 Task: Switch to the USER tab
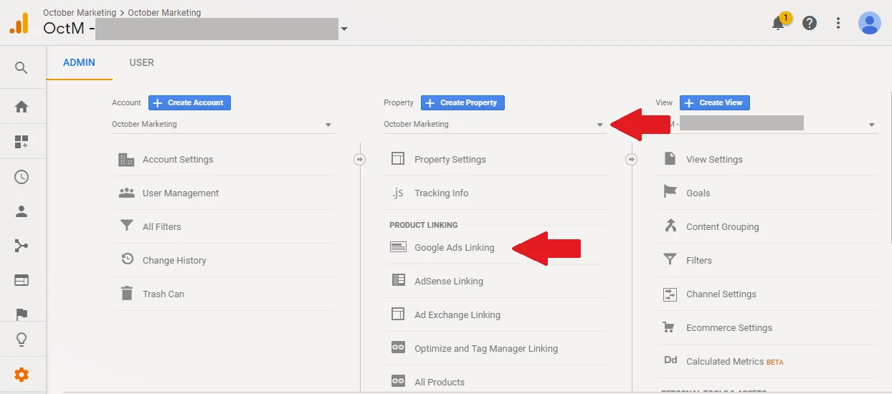coord(141,62)
